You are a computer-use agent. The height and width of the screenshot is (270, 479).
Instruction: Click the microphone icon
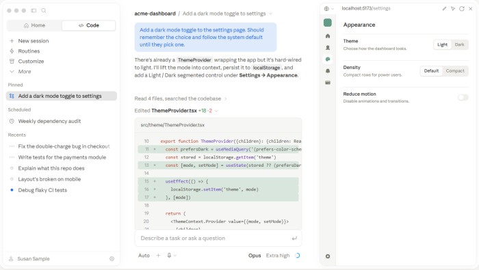point(169,256)
